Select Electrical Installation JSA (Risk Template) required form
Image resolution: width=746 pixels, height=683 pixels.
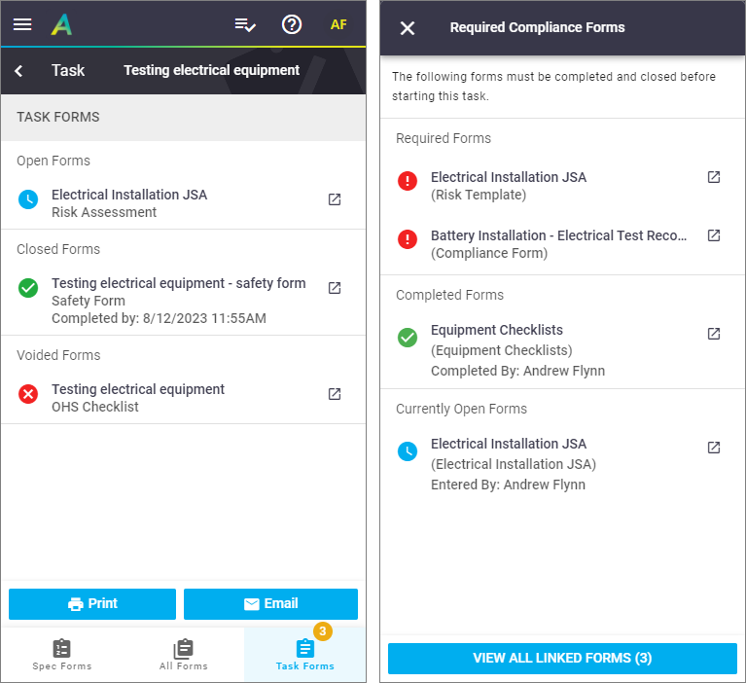(562, 186)
